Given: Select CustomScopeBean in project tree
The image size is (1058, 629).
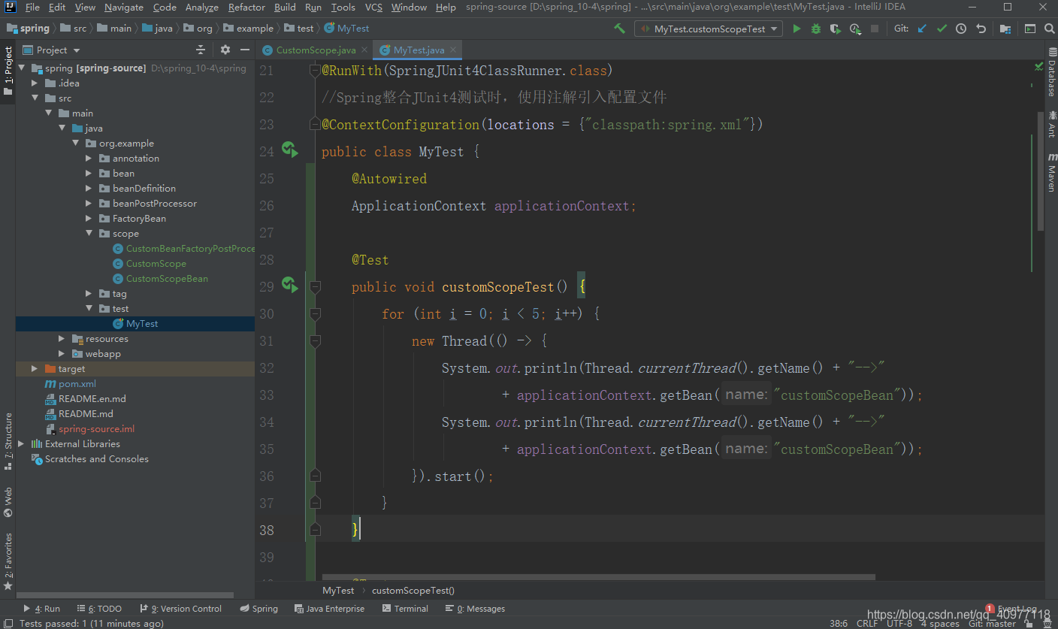Looking at the screenshot, I should point(167,279).
